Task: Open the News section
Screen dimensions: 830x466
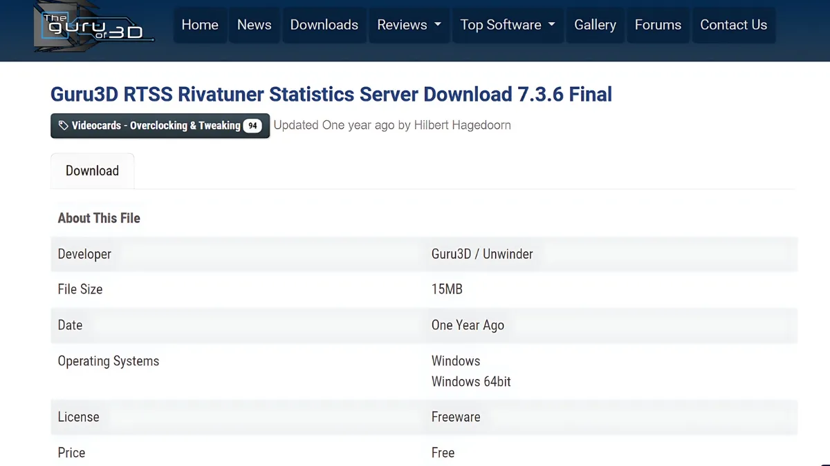Action: coord(254,25)
